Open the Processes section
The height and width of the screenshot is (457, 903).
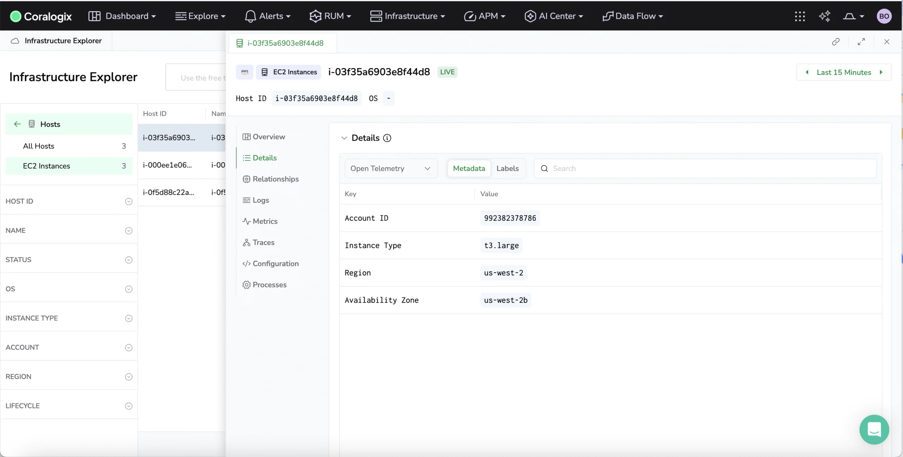pos(265,285)
